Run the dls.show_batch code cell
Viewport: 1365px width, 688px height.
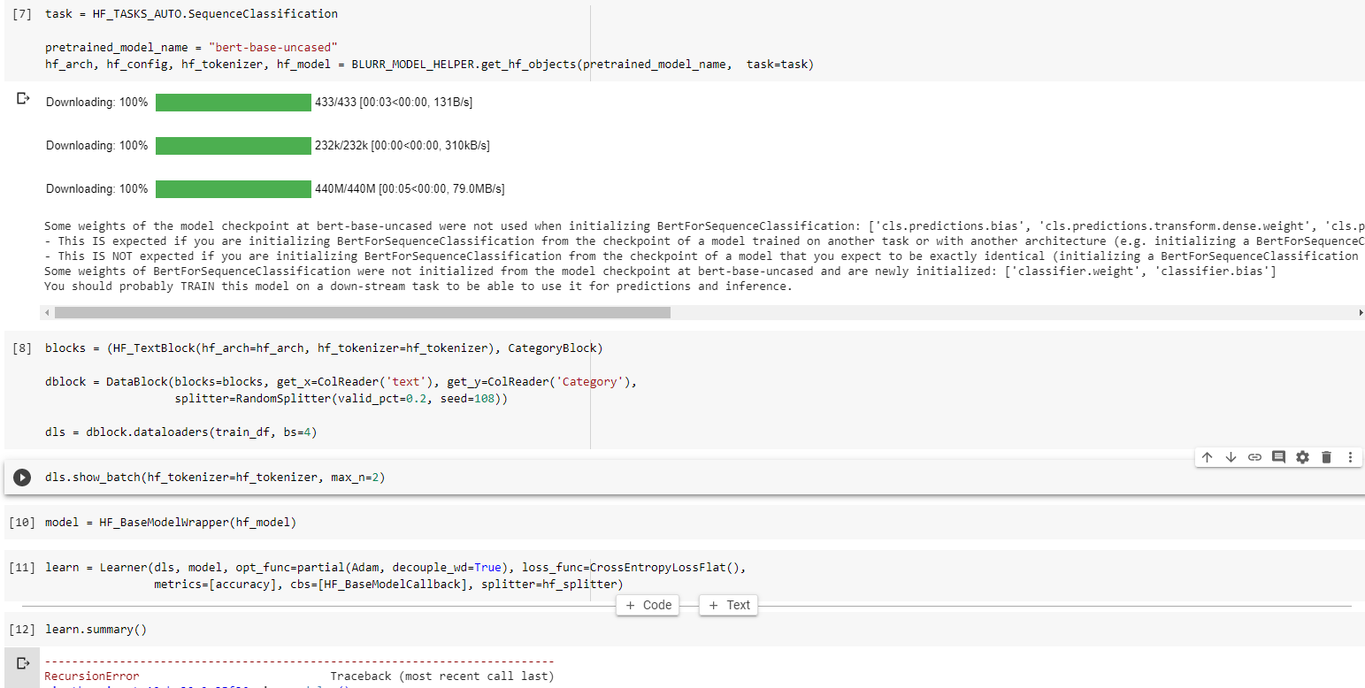point(22,478)
